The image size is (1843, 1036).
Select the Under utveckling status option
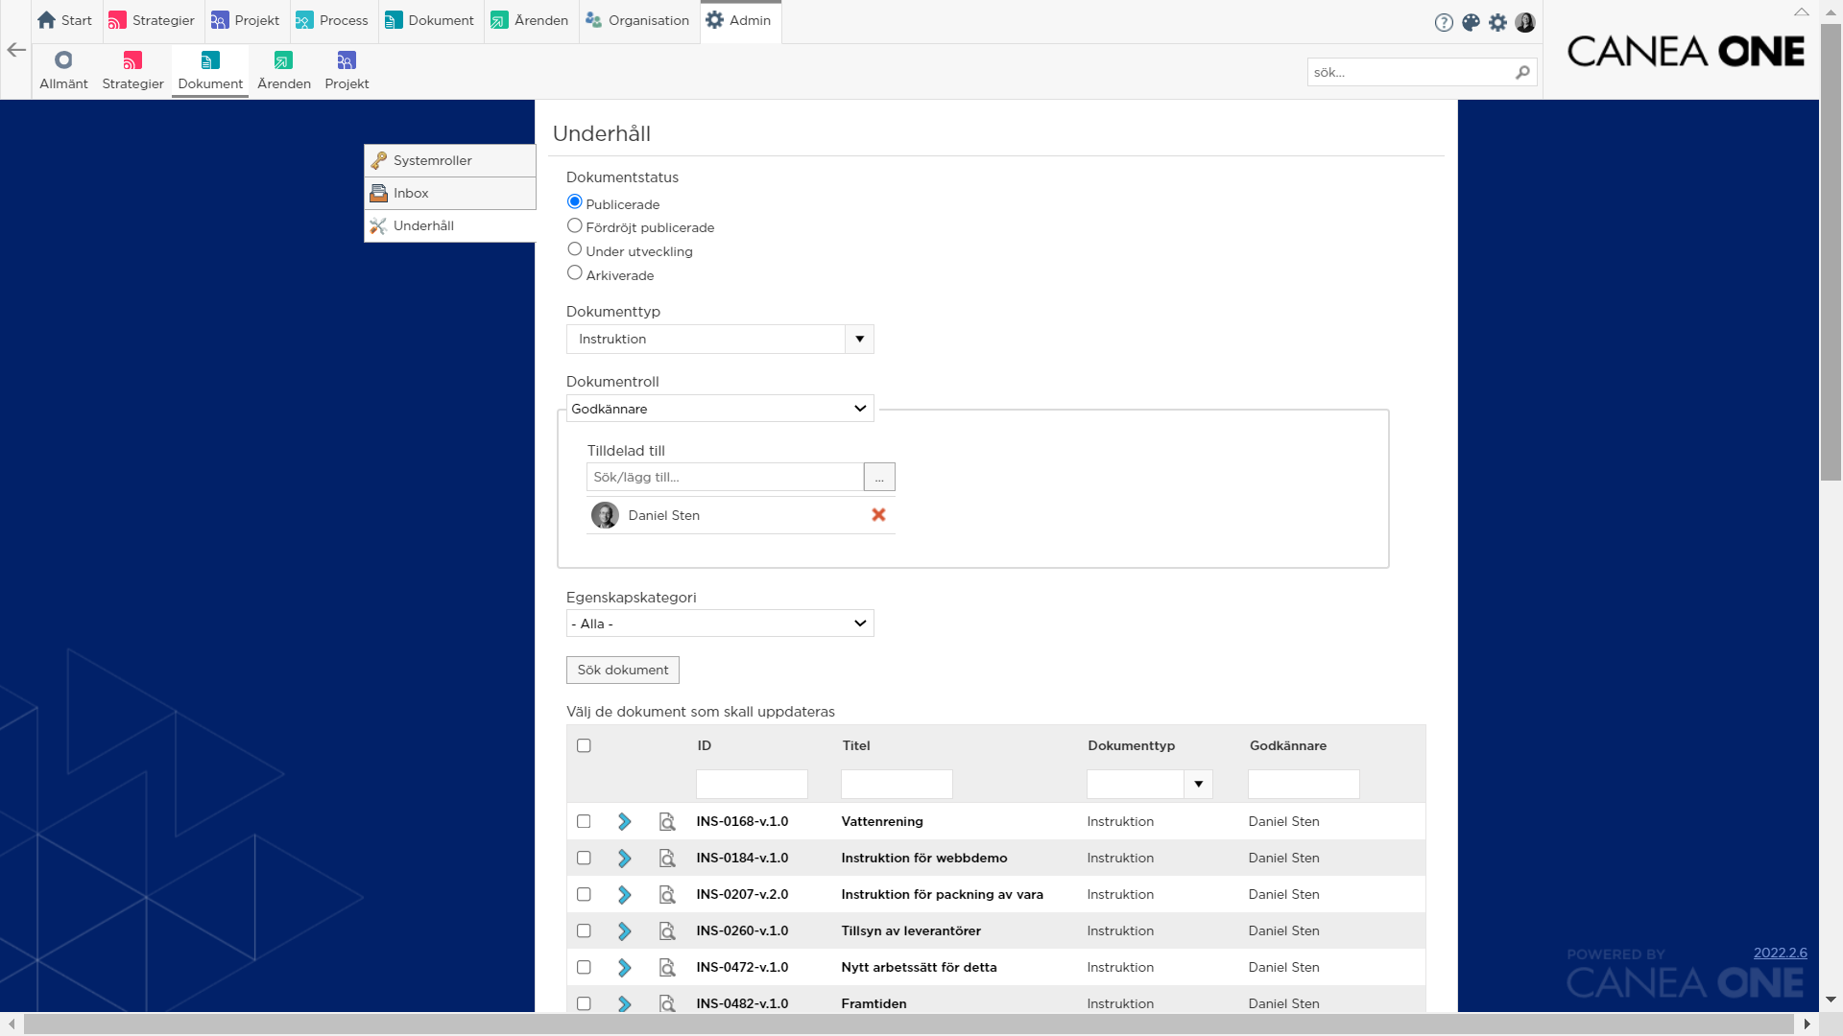click(575, 249)
